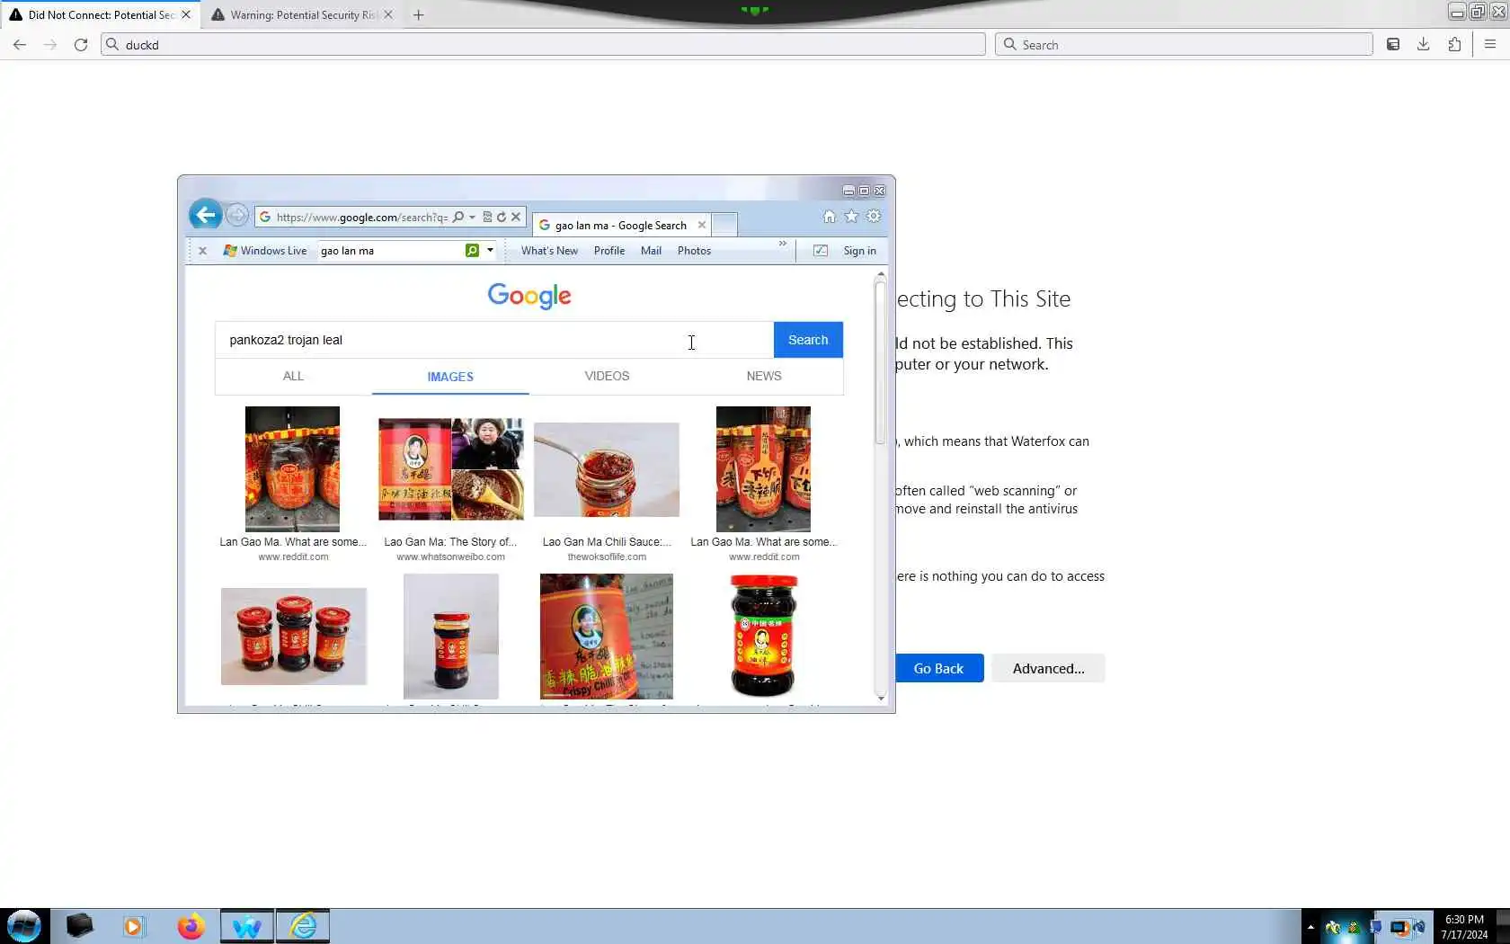Open the Windows Start orb
This screenshot has height=944, width=1510.
(24, 926)
